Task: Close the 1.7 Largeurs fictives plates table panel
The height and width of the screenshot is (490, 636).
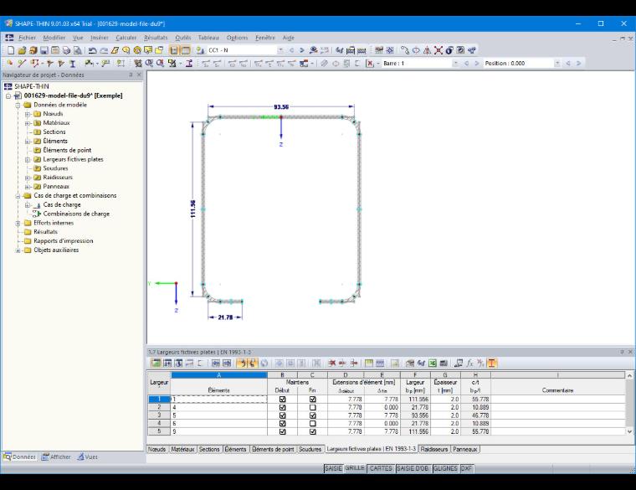Action: 630,352
